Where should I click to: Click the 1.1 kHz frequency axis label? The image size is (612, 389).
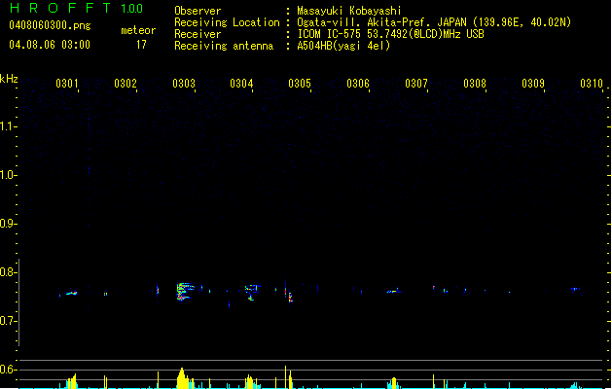pyautogui.click(x=9, y=126)
